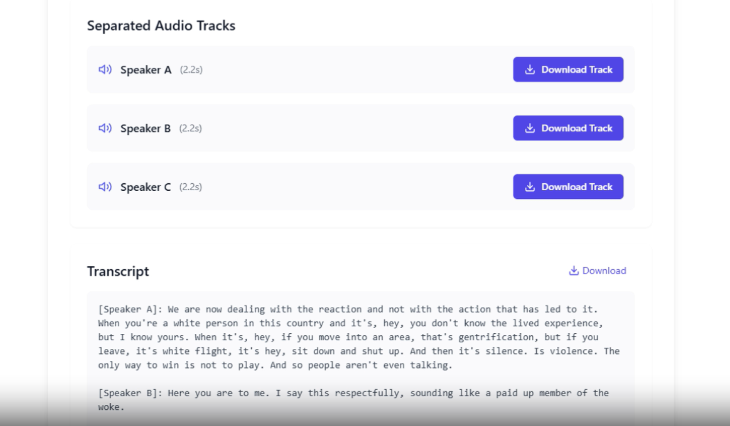Viewport: 730px width, 426px height.
Task: Click the Separated Audio Tracks heading
Action: coord(161,25)
